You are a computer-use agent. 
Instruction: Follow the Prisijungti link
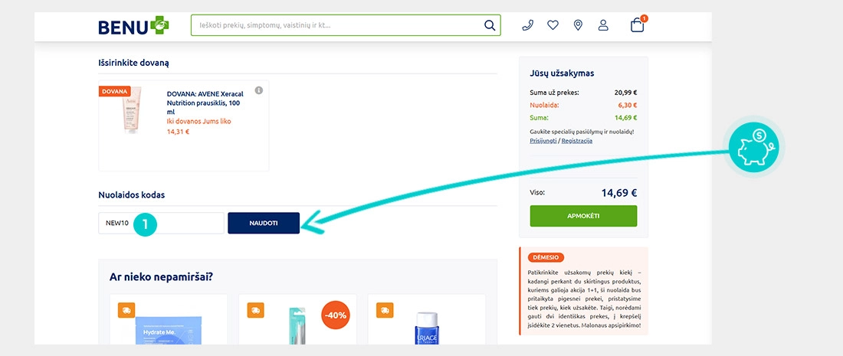[x=543, y=141]
